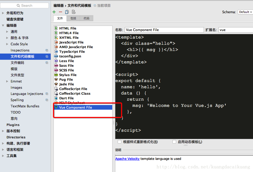Image resolution: width=253 pixels, height=172 pixels.
Task: Select the Less File template
Action: click(x=83, y=61)
